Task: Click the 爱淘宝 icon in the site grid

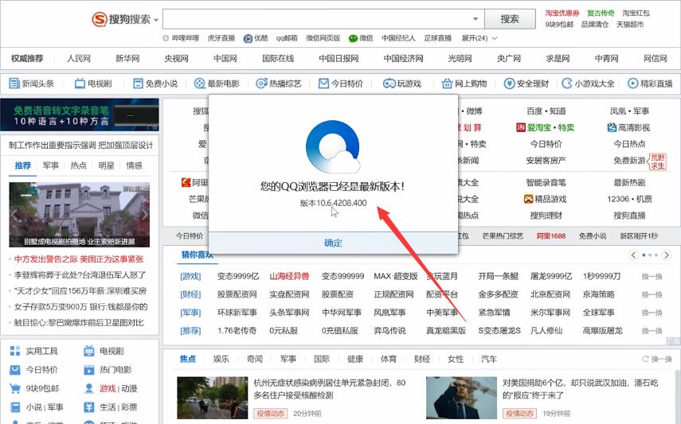Action: pyautogui.click(x=521, y=127)
